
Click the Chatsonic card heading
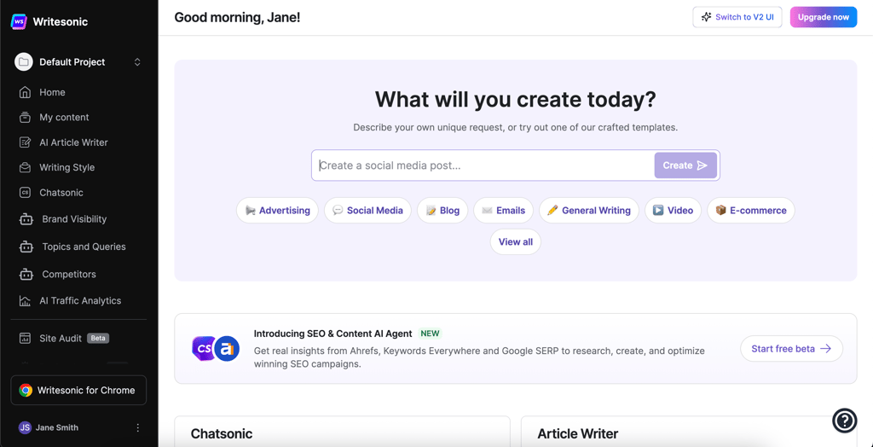(x=222, y=433)
